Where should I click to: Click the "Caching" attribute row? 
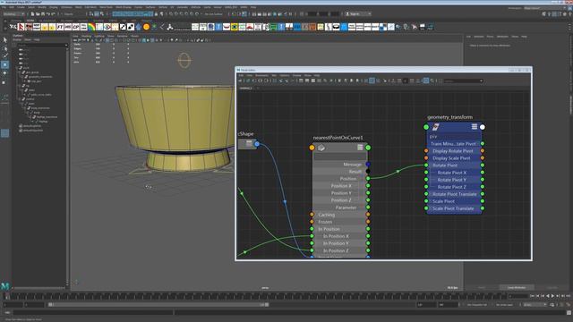pyautogui.click(x=340, y=215)
